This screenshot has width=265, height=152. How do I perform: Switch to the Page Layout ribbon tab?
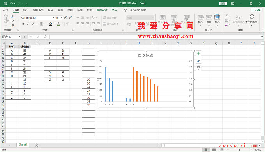tap(38, 10)
